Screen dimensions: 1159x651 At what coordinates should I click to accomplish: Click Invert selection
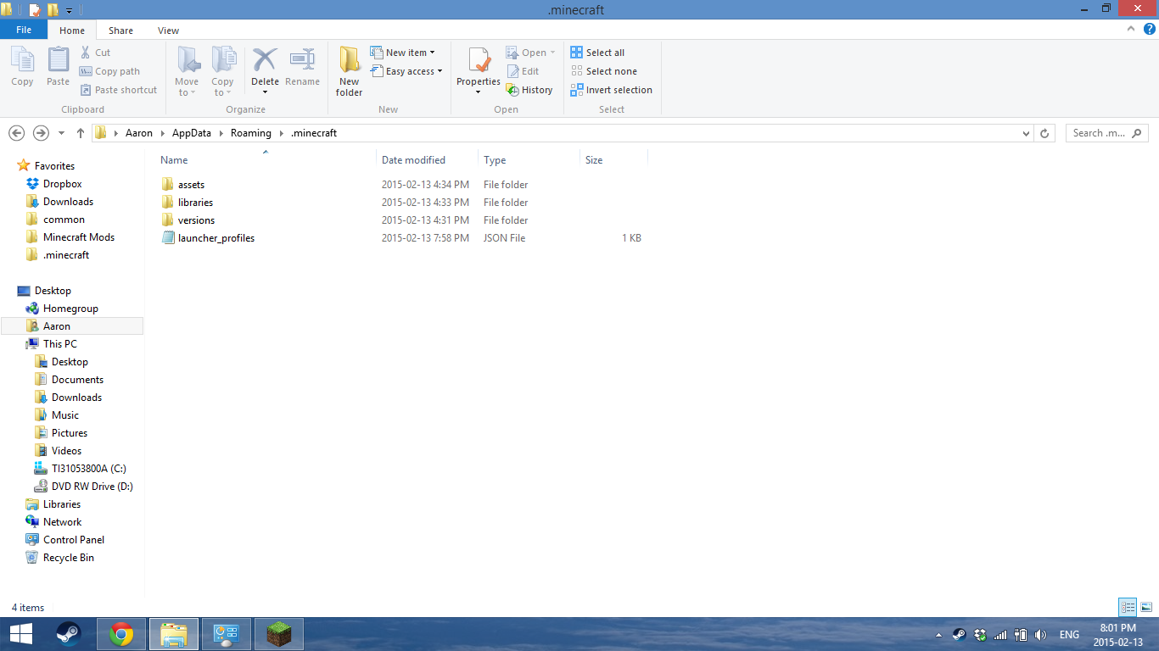tap(611, 90)
